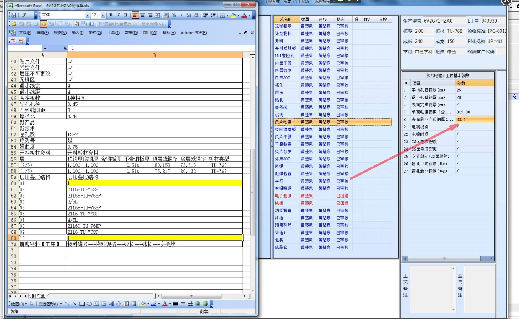Select the Oval drawing tool
The image size is (519, 319).
click(x=89, y=304)
